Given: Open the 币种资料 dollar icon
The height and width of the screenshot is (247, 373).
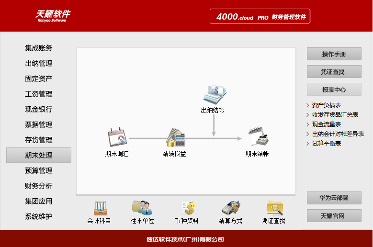Looking at the screenshot, I should coord(188,208).
